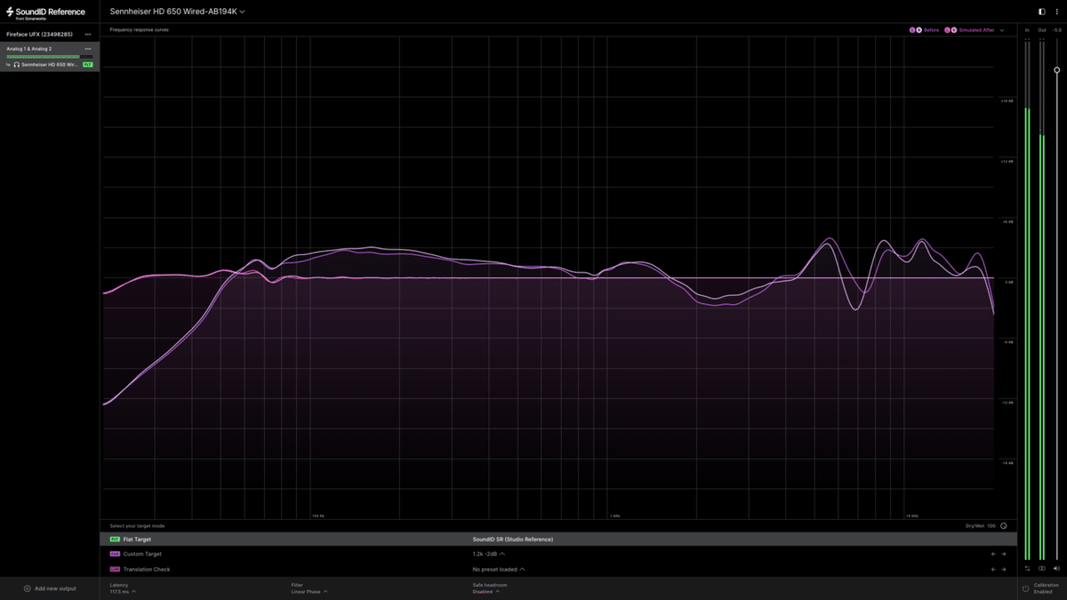This screenshot has height=600, width=1067.
Task: Open the Analog 1 & Analog 2 options menu
Action: pos(88,49)
